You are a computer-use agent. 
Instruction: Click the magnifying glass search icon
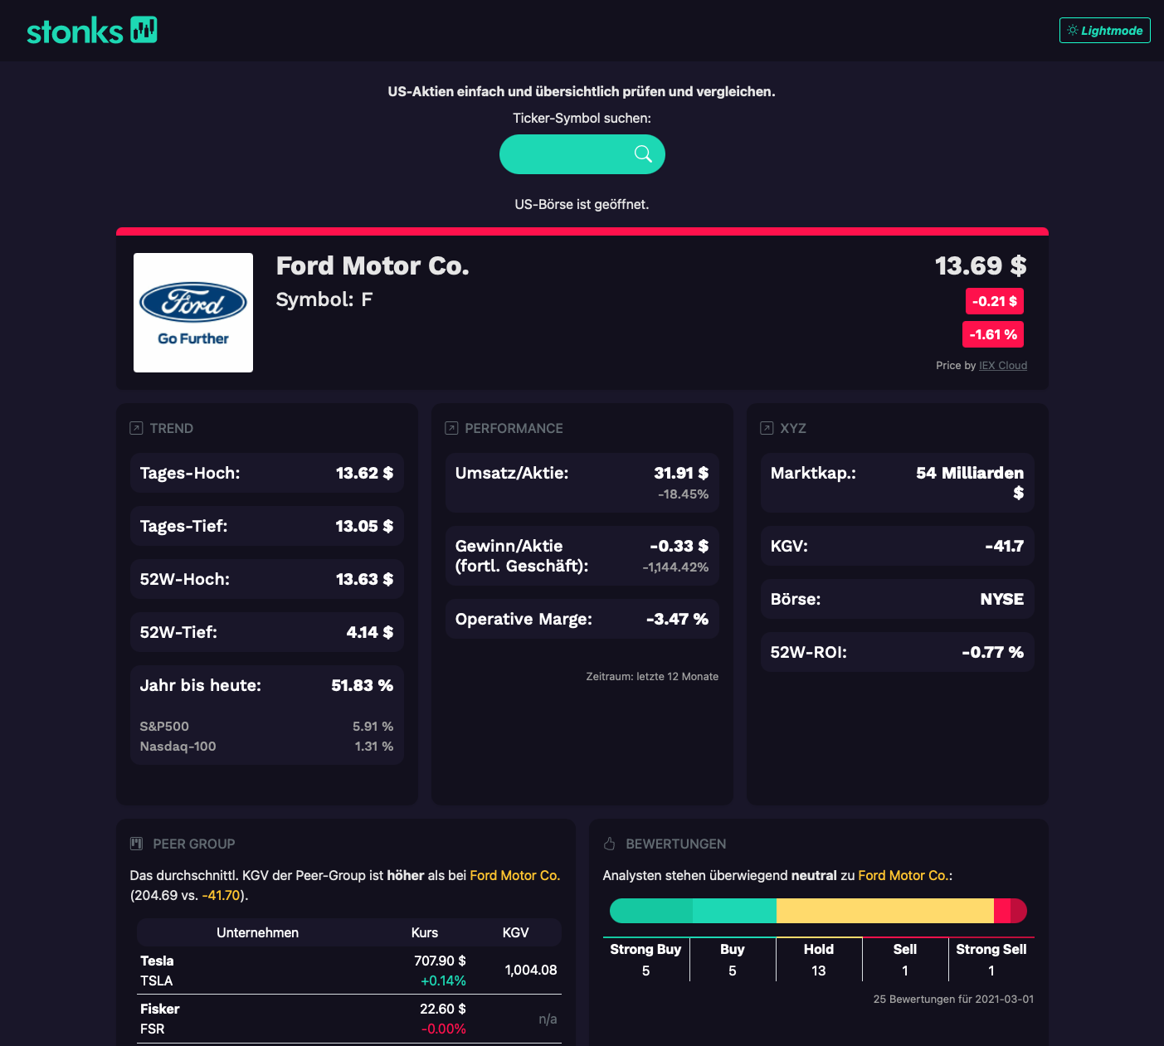pos(643,153)
